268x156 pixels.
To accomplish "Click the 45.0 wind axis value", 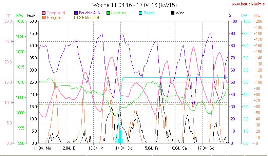I will [33, 34].
